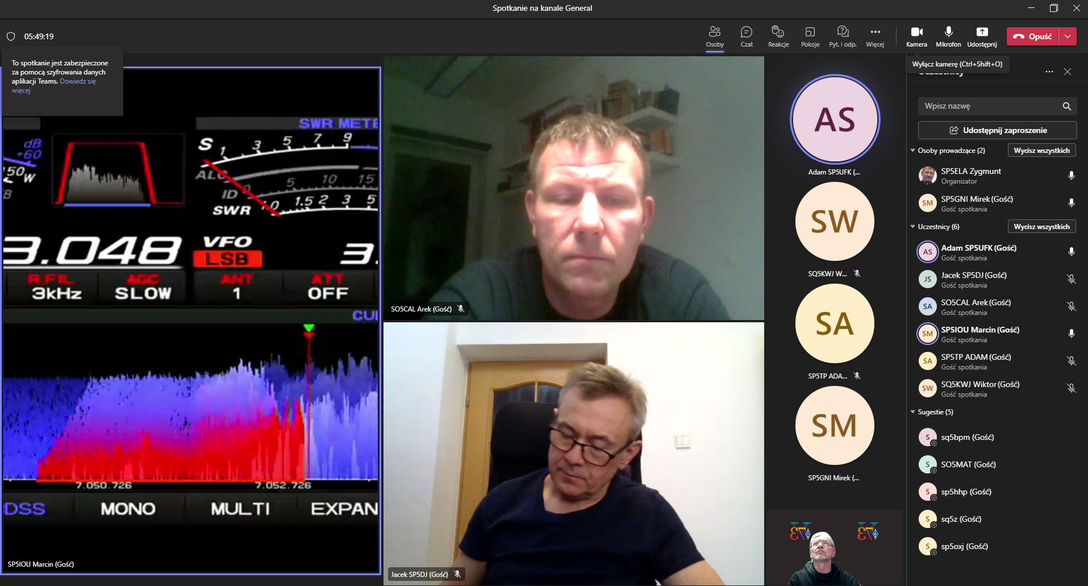Select Jacek SP5DJ (Gość) participant
Image resolution: width=1088 pixels, height=586 pixels.
(997, 280)
